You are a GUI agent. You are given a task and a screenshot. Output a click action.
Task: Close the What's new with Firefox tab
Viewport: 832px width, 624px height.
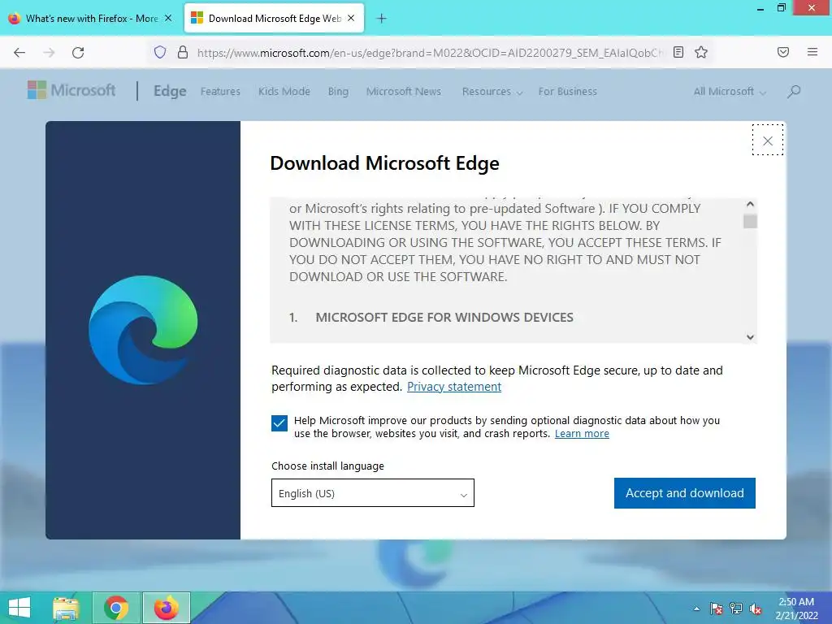click(x=167, y=18)
